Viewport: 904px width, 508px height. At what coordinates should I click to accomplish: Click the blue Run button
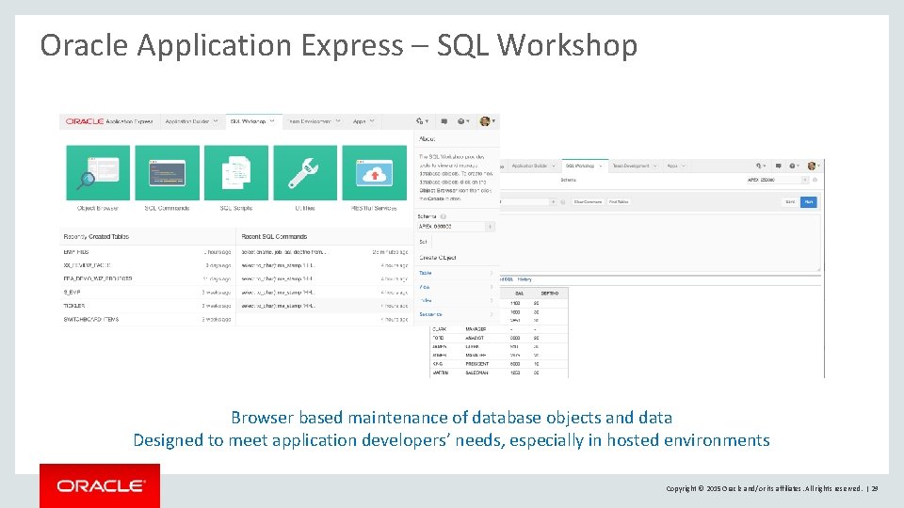tap(808, 202)
